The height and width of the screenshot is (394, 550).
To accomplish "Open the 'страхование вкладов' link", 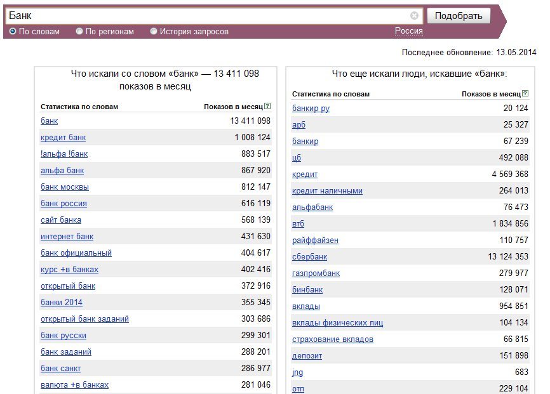I will pyautogui.click(x=332, y=339).
